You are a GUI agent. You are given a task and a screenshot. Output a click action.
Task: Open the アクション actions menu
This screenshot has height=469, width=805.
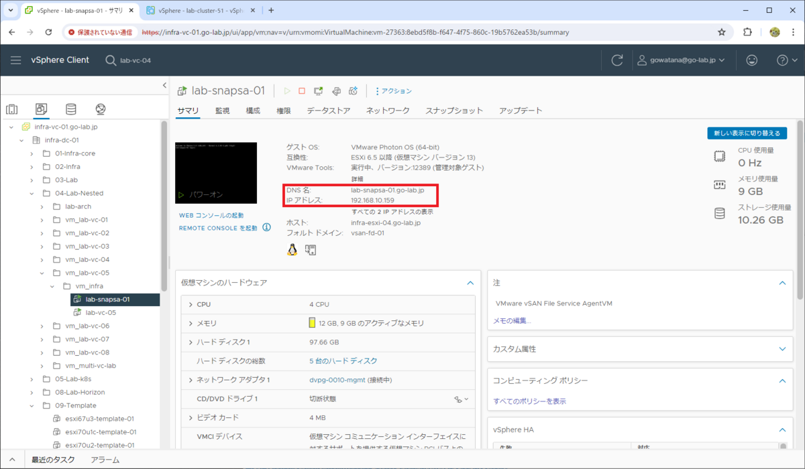tap(393, 91)
